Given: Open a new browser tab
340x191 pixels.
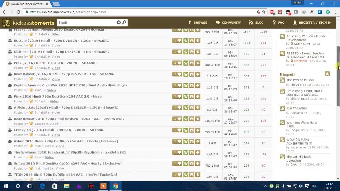Looking at the screenshot, I should (x=56, y=4).
